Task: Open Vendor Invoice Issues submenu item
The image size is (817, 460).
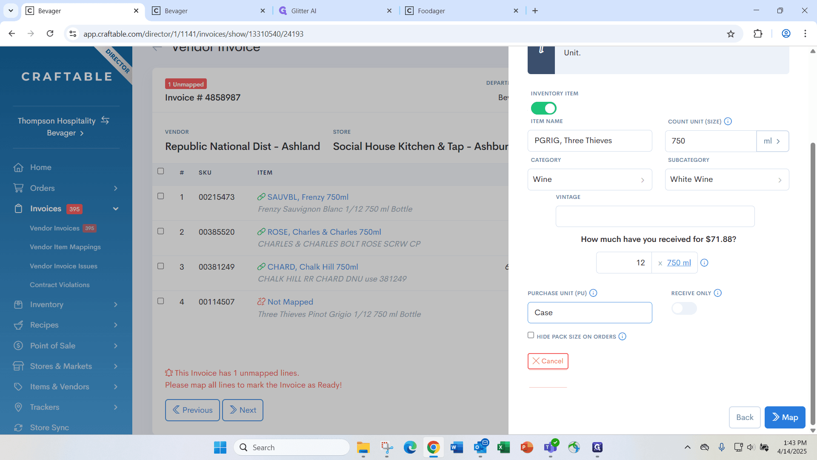Action: [x=63, y=266]
